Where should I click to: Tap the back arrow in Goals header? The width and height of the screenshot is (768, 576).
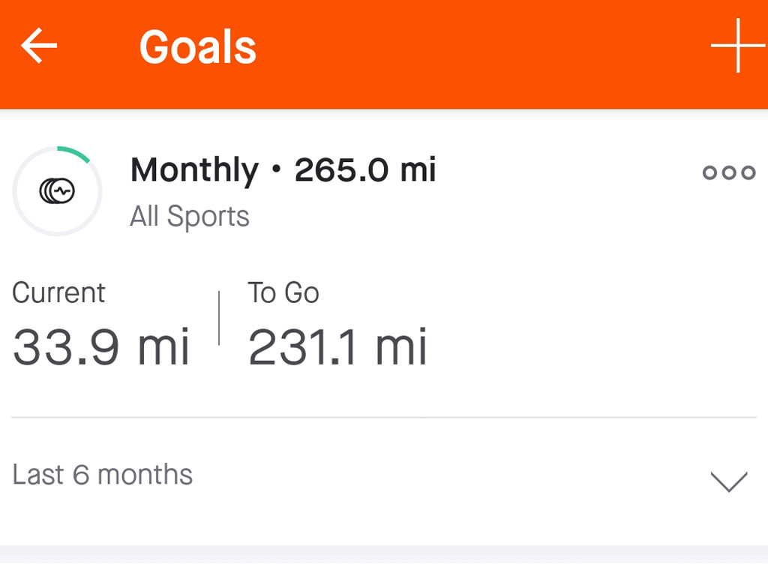[x=39, y=46]
